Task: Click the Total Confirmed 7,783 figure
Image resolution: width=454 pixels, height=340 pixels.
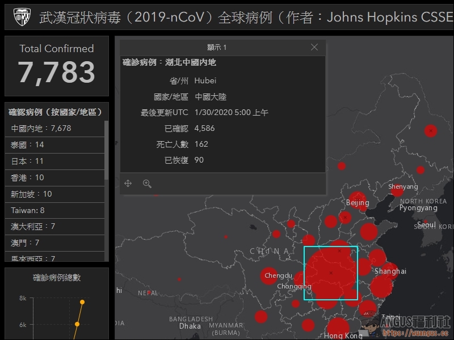Action: [56, 72]
